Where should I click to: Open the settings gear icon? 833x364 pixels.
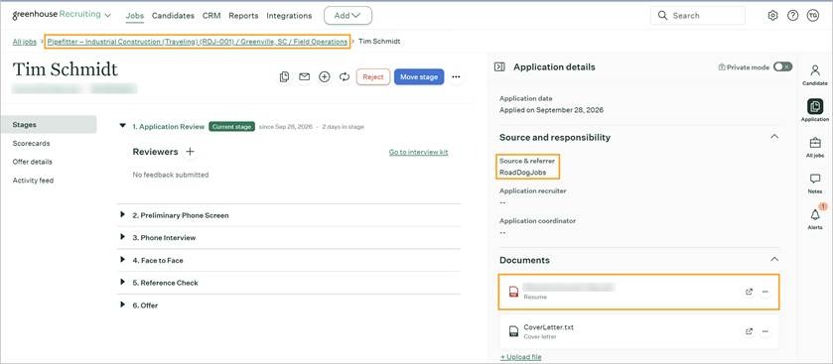[773, 16]
